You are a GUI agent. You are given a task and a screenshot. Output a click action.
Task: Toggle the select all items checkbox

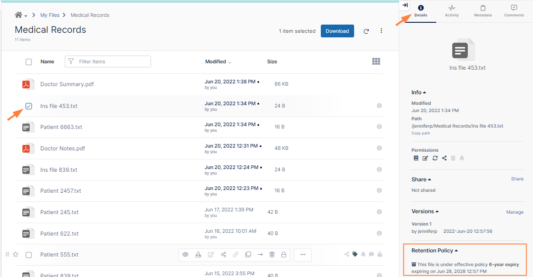click(29, 62)
